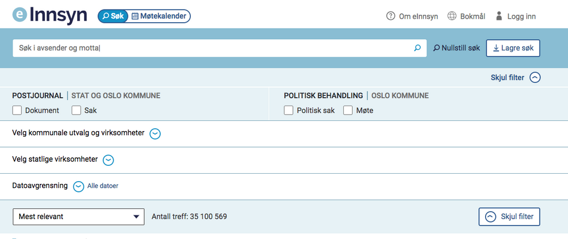The width and height of the screenshot is (568, 239).
Task: Click the person login icon
Action: point(499,16)
